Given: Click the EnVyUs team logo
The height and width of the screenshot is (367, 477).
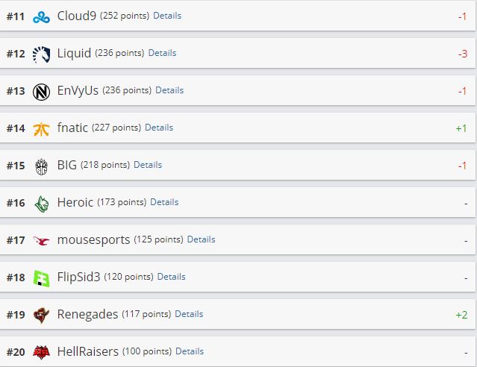Looking at the screenshot, I should [41, 91].
